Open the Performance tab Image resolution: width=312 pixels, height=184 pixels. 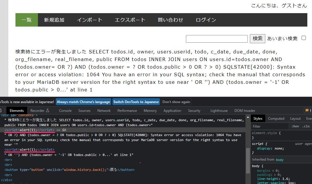coord(127,110)
